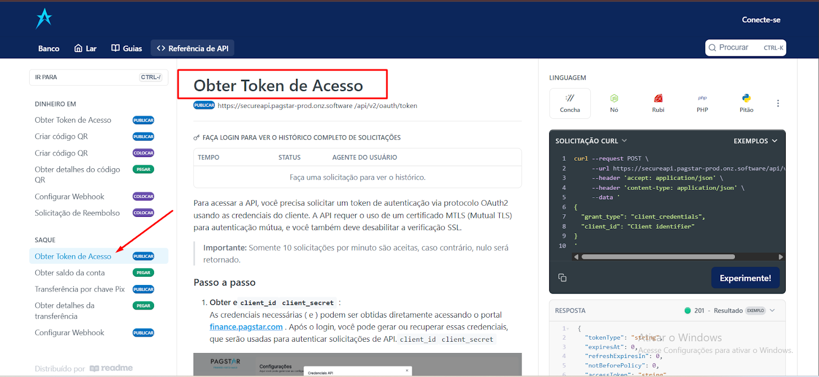
Task: Click the search magnifier icon
Action: pos(713,48)
